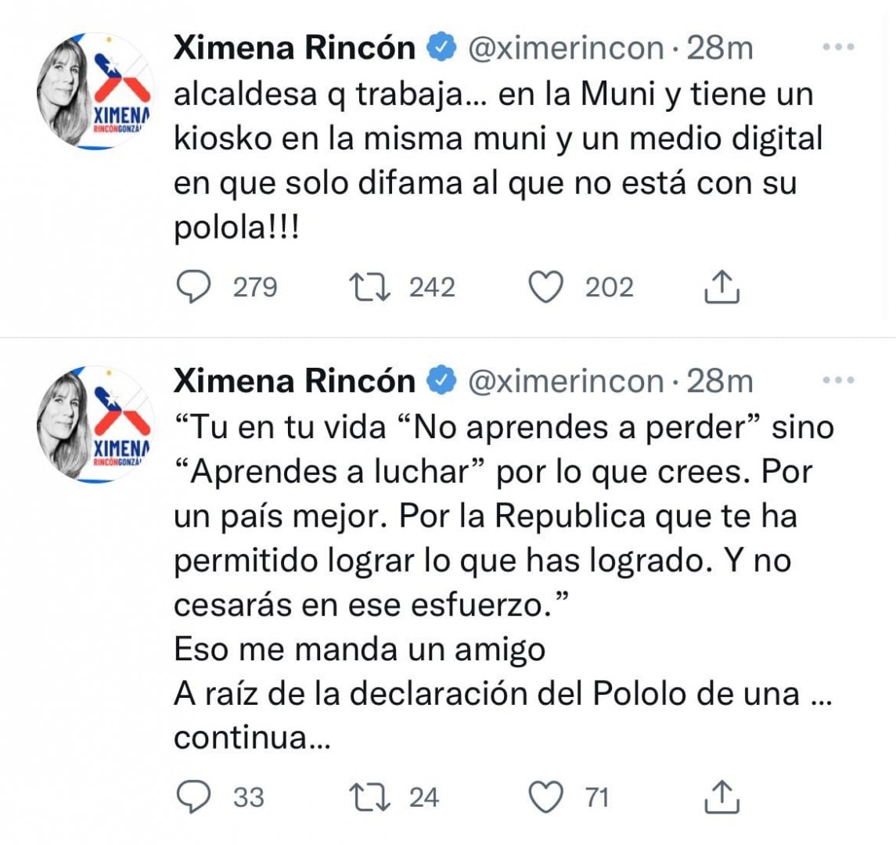Open the tweet text mentioning 'kiosko en la misma muni'
This screenshot has height=845, width=896.
(x=498, y=161)
